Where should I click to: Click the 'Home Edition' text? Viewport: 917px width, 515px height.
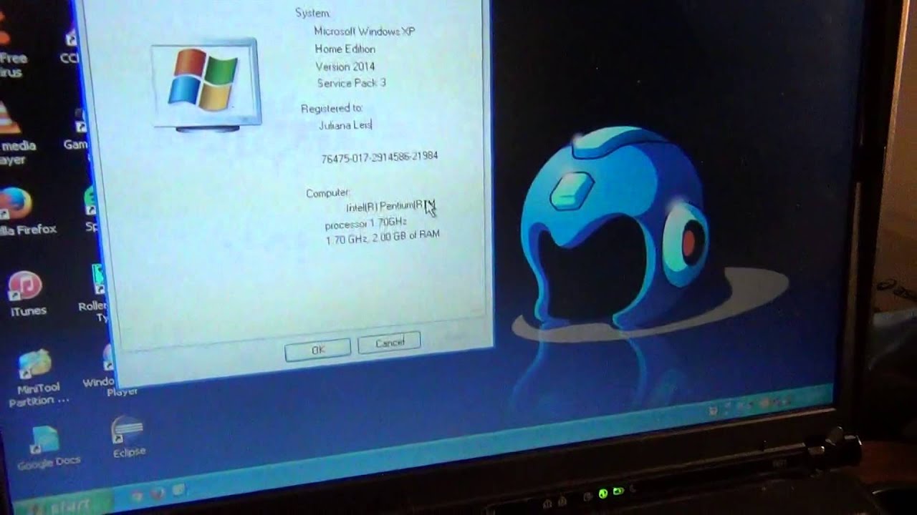click(345, 49)
